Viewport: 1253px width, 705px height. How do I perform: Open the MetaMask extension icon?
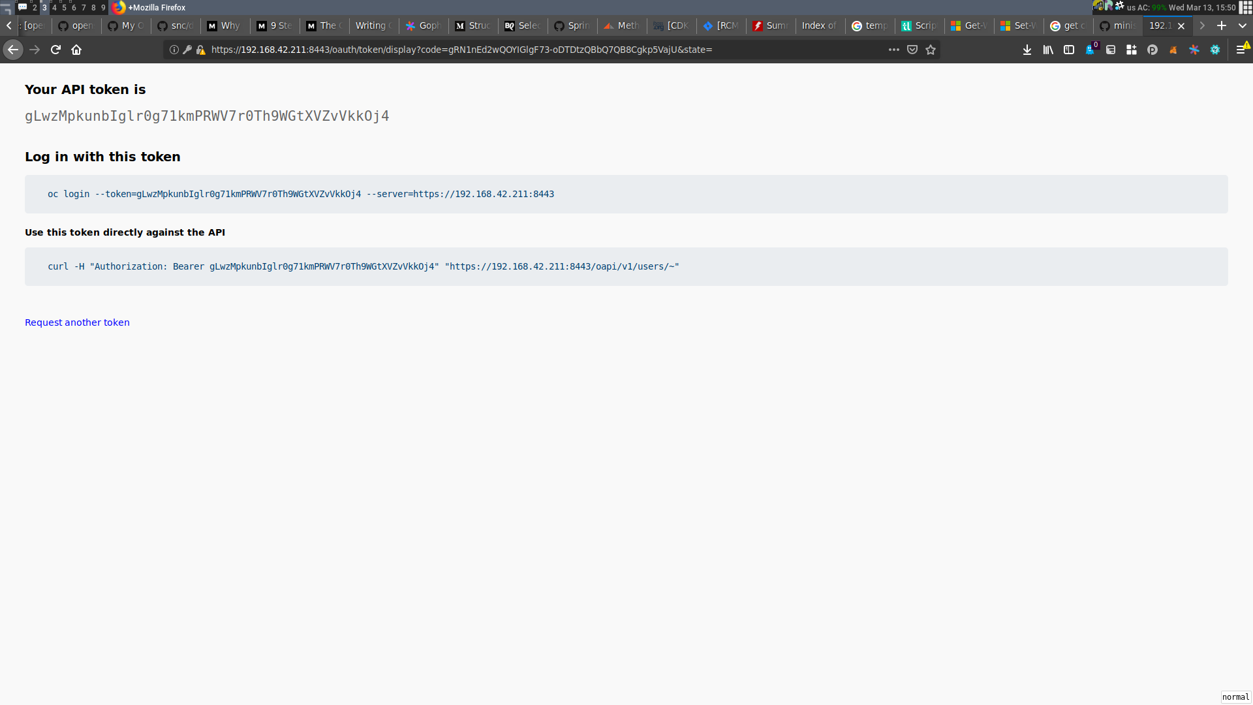point(1173,49)
